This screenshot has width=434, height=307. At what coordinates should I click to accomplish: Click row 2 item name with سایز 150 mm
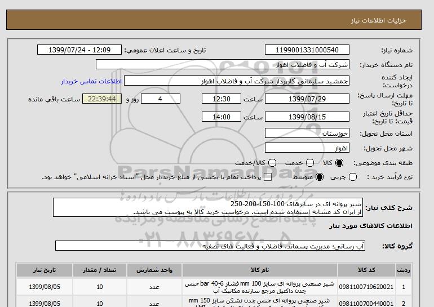coord(260,302)
